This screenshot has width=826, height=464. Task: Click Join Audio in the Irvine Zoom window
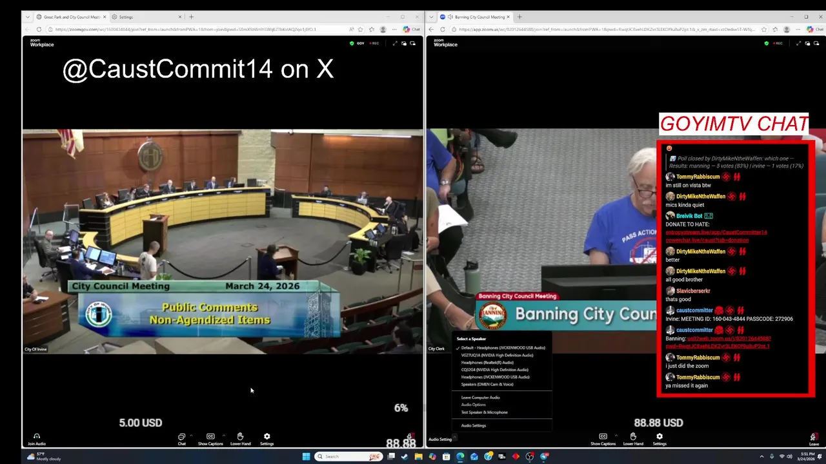tap(36, 440)
